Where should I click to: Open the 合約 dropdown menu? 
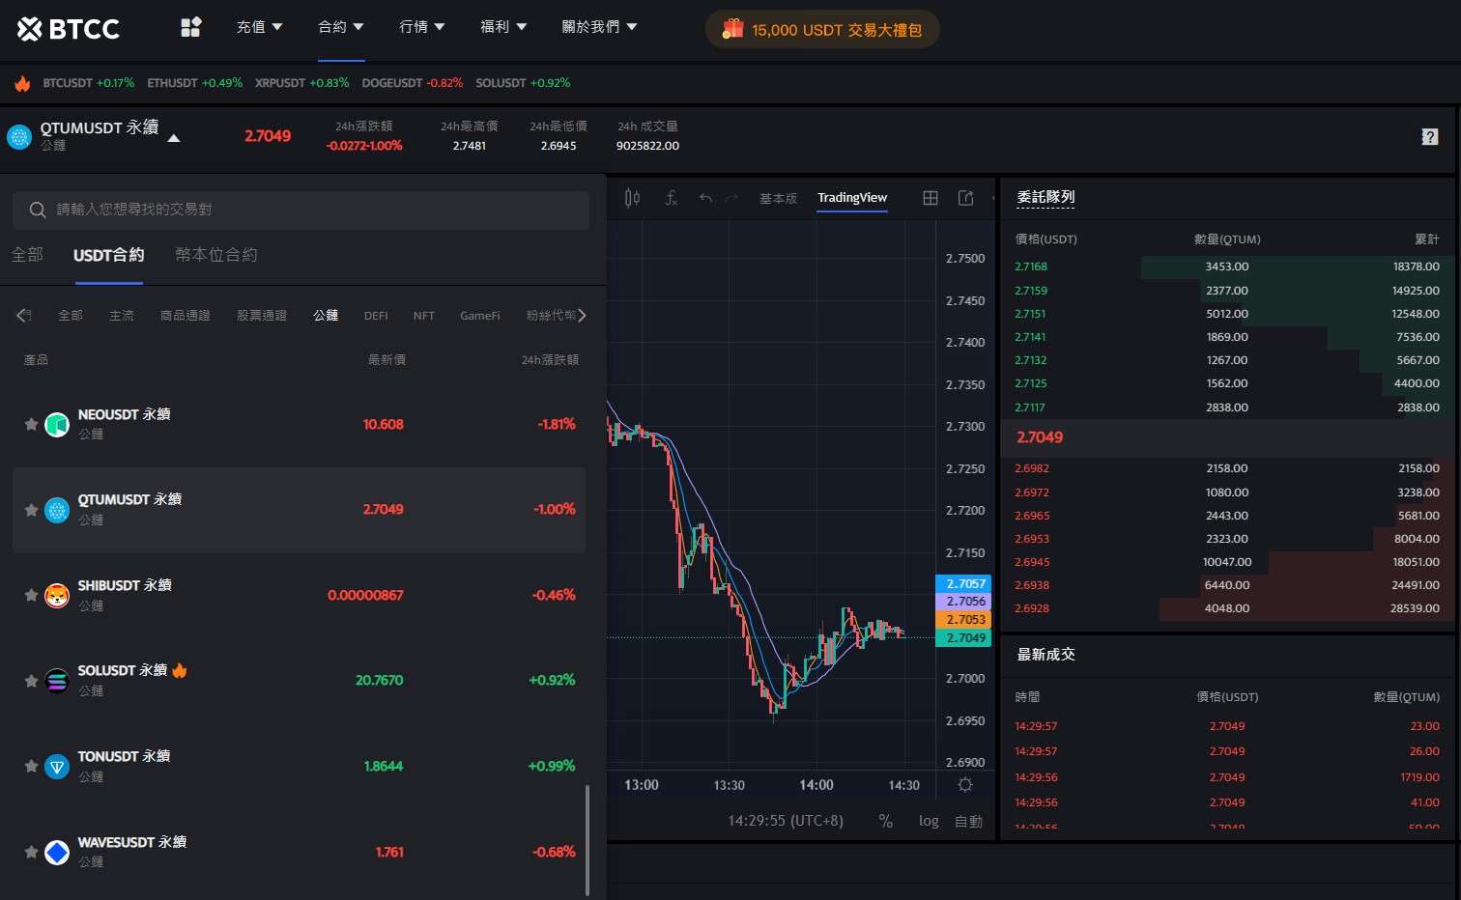click(x=340, y=27)
